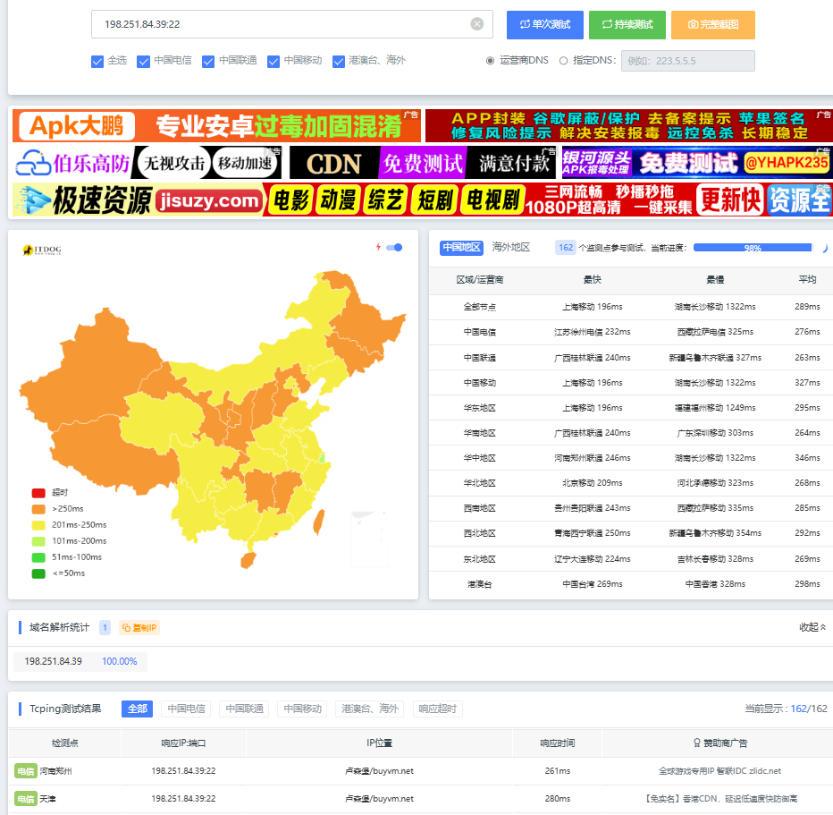Collapse the DNS stats with 收起

(812, 627)
